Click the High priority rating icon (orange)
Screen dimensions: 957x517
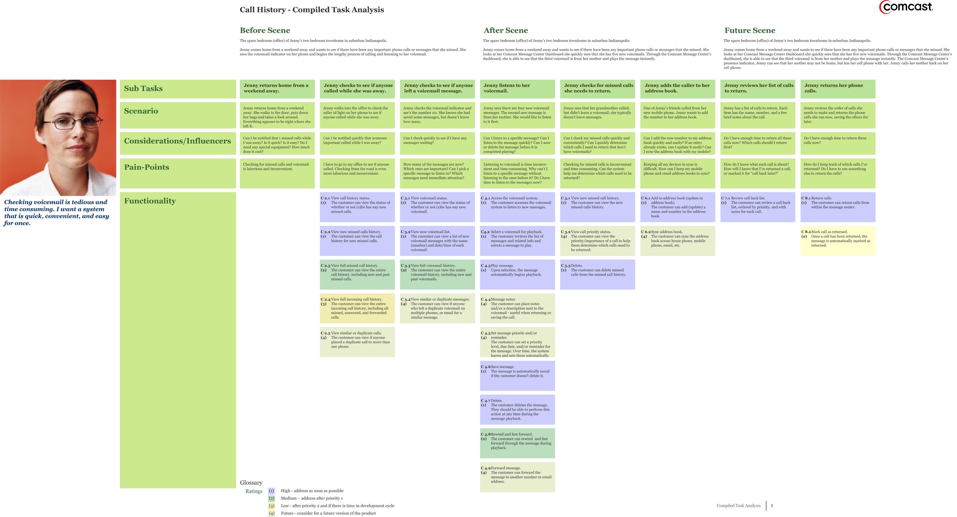point(273,489)
